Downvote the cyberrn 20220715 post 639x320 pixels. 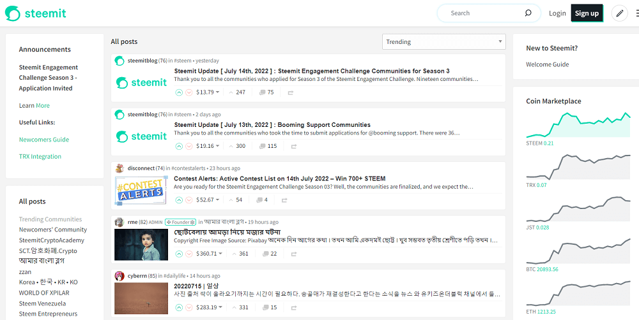click(x=189, y=307)
